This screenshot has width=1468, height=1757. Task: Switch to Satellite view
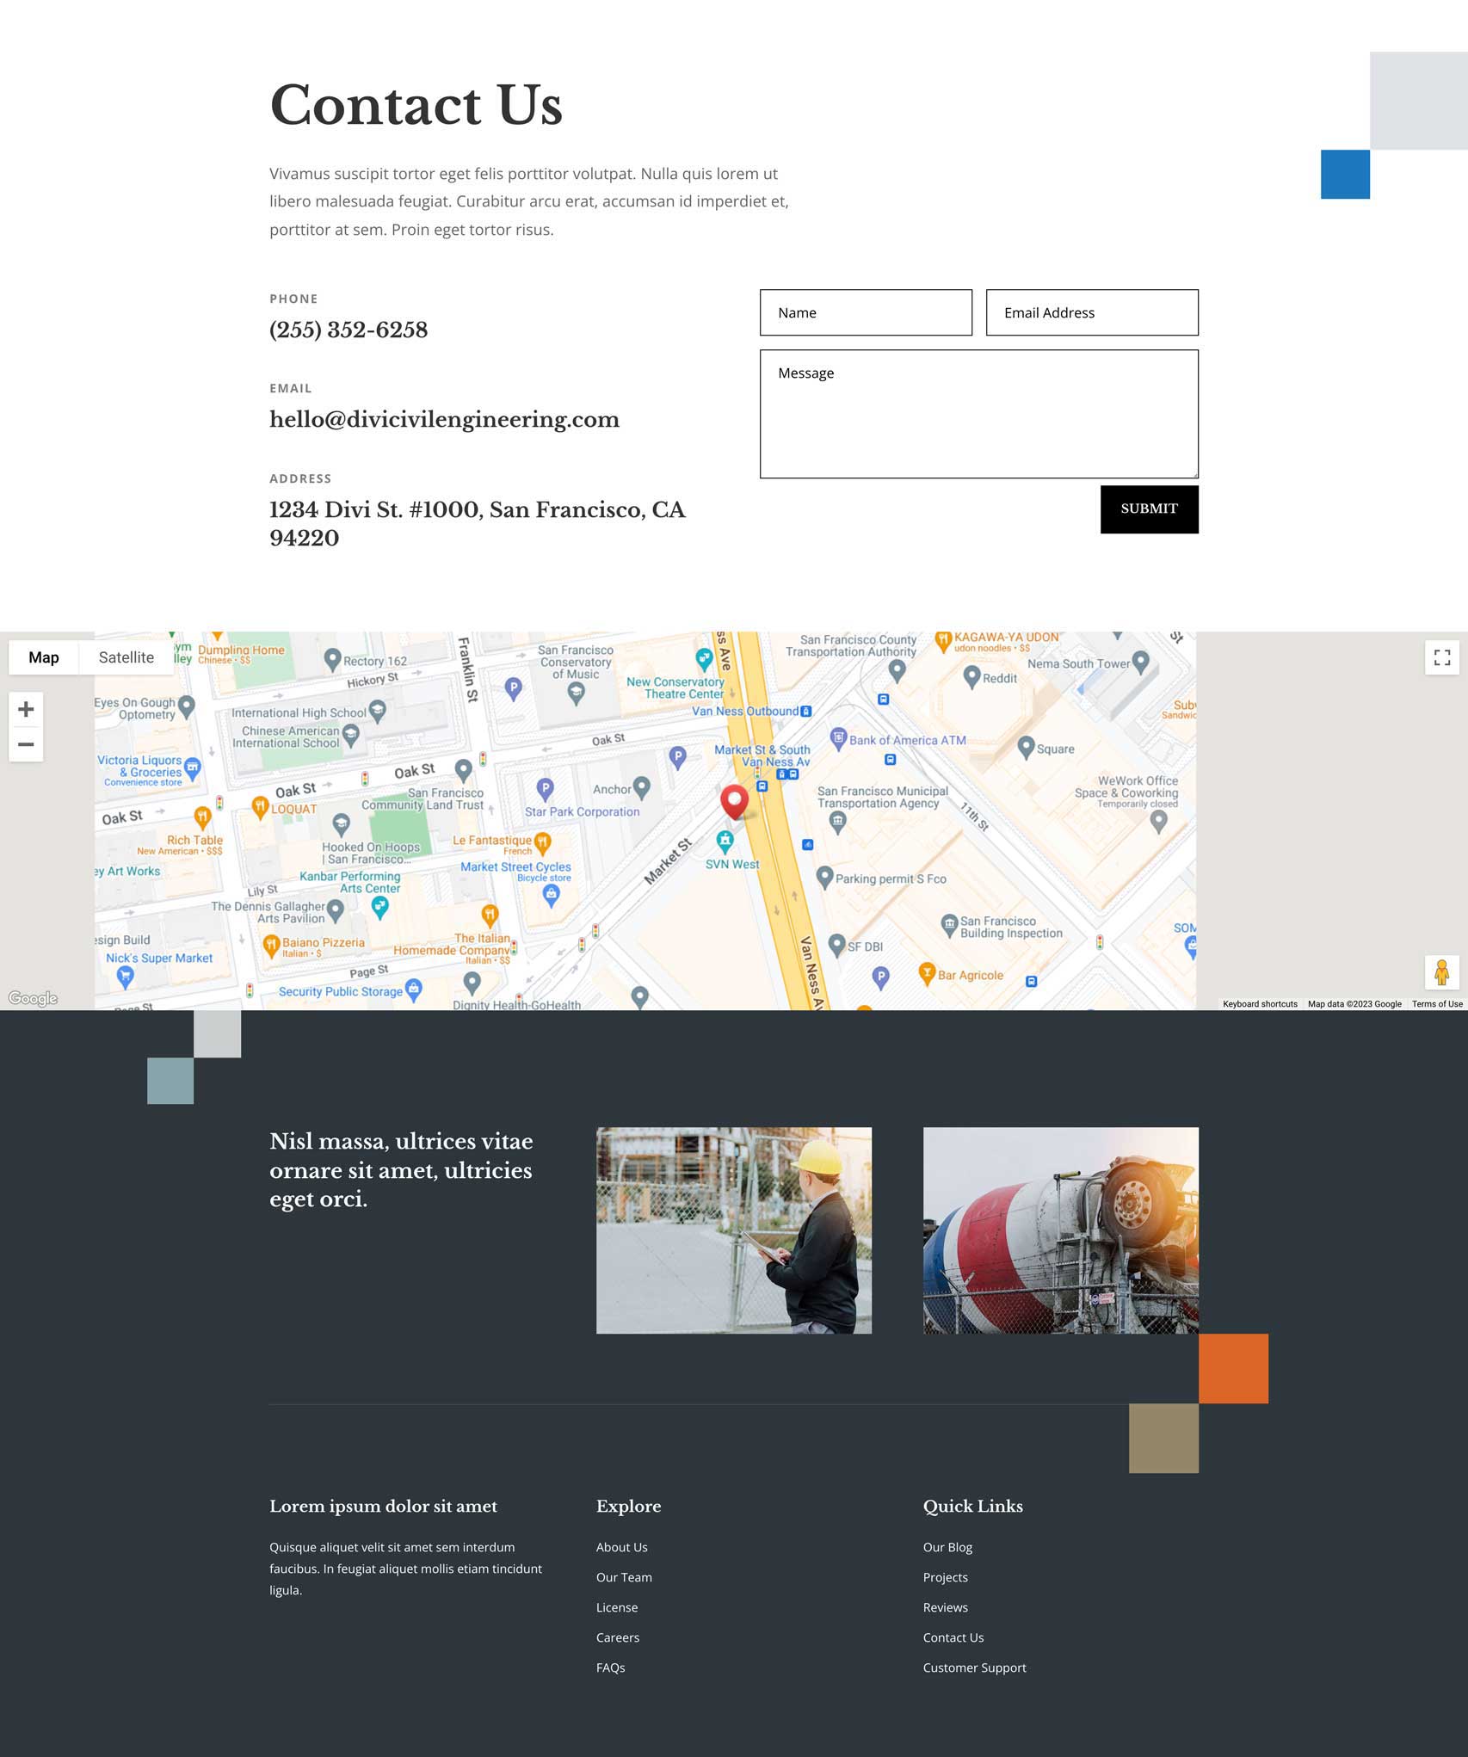point(127,657)
